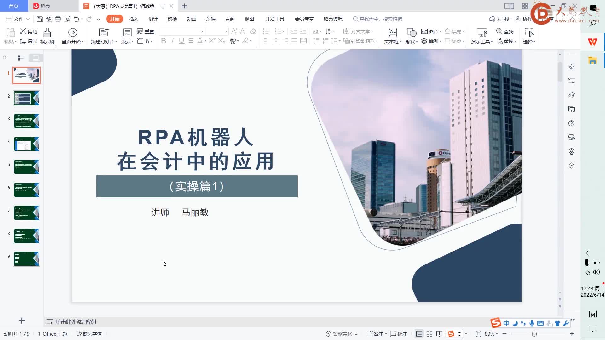Image resolution: width=605 pixels, height=340 pixels.
Task: Click the Print icon in quick access toolbar
Action: tap(58, 19)
